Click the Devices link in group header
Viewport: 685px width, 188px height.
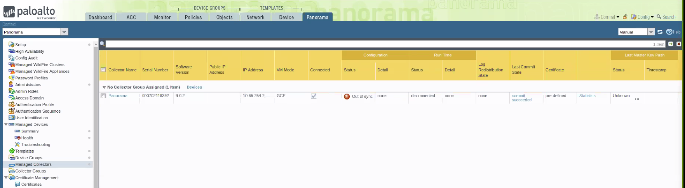194,87
